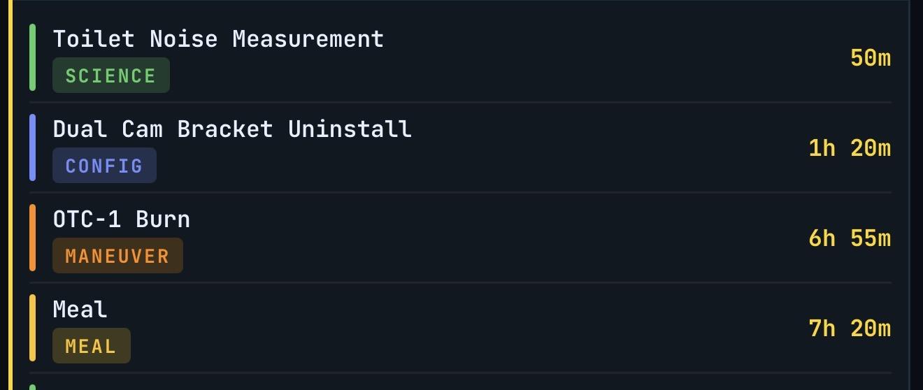This screenshot has width=923, height=390.
Task: Click the yellow vertical line on the panel's left edge
Action: tap(10, 196)
